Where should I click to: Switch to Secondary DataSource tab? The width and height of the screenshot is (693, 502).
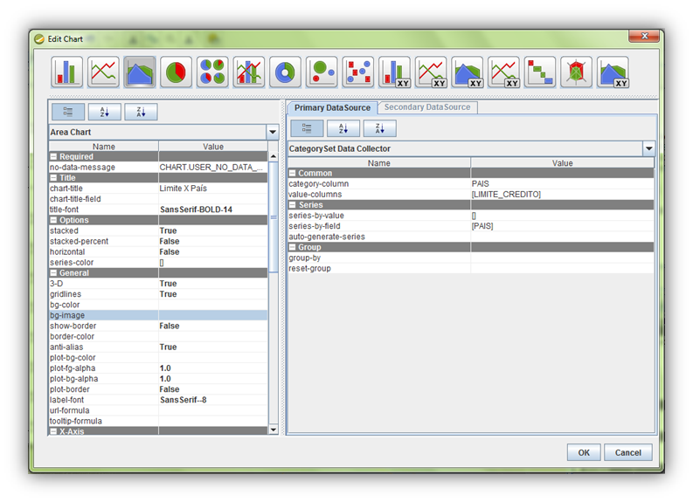click(x=427, y=107)
